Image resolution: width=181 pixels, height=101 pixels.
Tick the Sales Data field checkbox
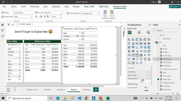click(x=158, y=76)
